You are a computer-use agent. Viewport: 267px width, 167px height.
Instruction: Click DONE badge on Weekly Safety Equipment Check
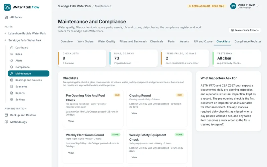click(x=179, y=135)
